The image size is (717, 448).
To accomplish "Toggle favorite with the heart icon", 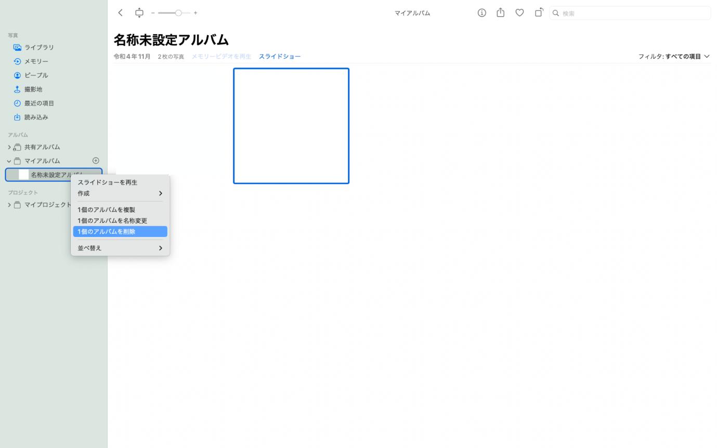I will (519, 12).
